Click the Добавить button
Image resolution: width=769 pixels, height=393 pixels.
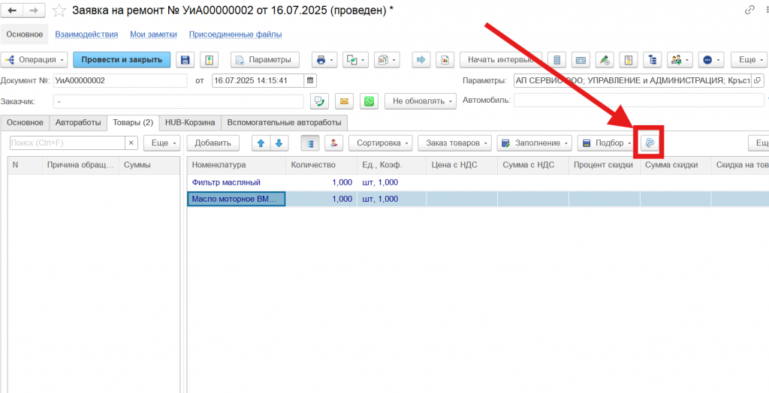(213, 142)
